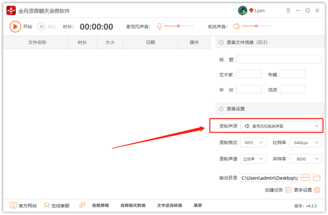Open output folder via the folder icon

coord(317,178)
